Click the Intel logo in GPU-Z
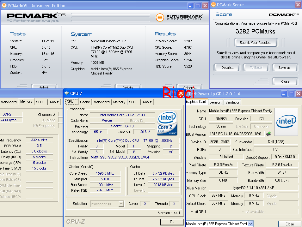 286,122
